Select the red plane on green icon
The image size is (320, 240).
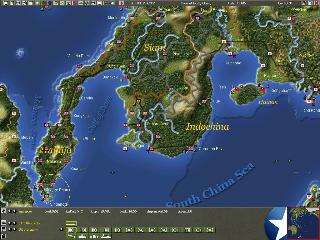click(43, 3)
